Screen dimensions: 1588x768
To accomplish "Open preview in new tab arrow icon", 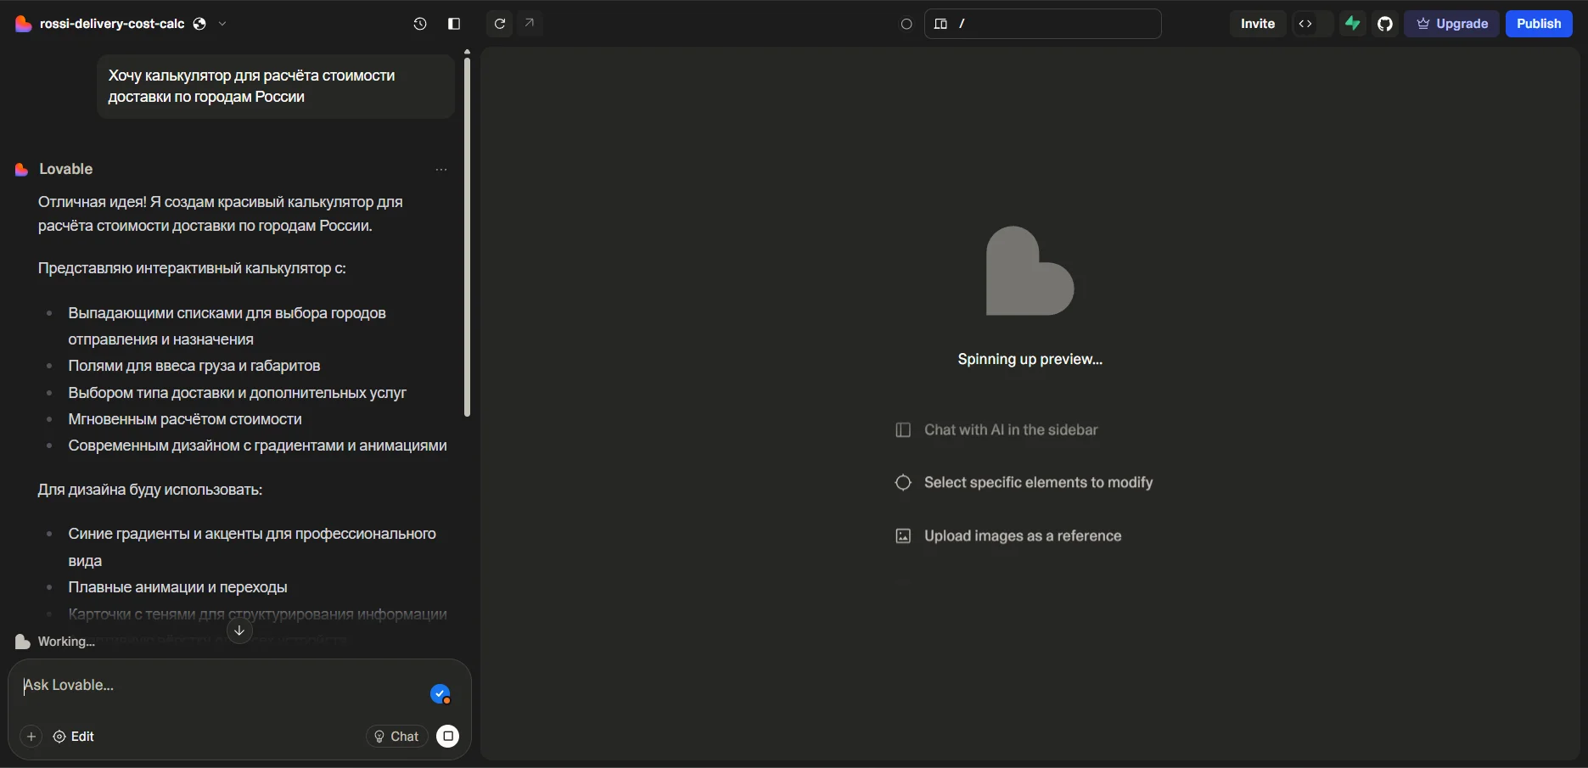I will pyautogui.click(x=530, y=23).
